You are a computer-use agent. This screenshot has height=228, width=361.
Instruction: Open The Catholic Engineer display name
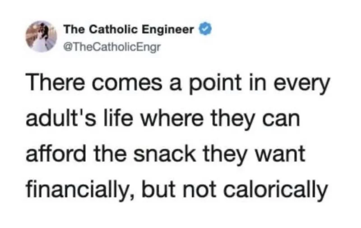129,29
